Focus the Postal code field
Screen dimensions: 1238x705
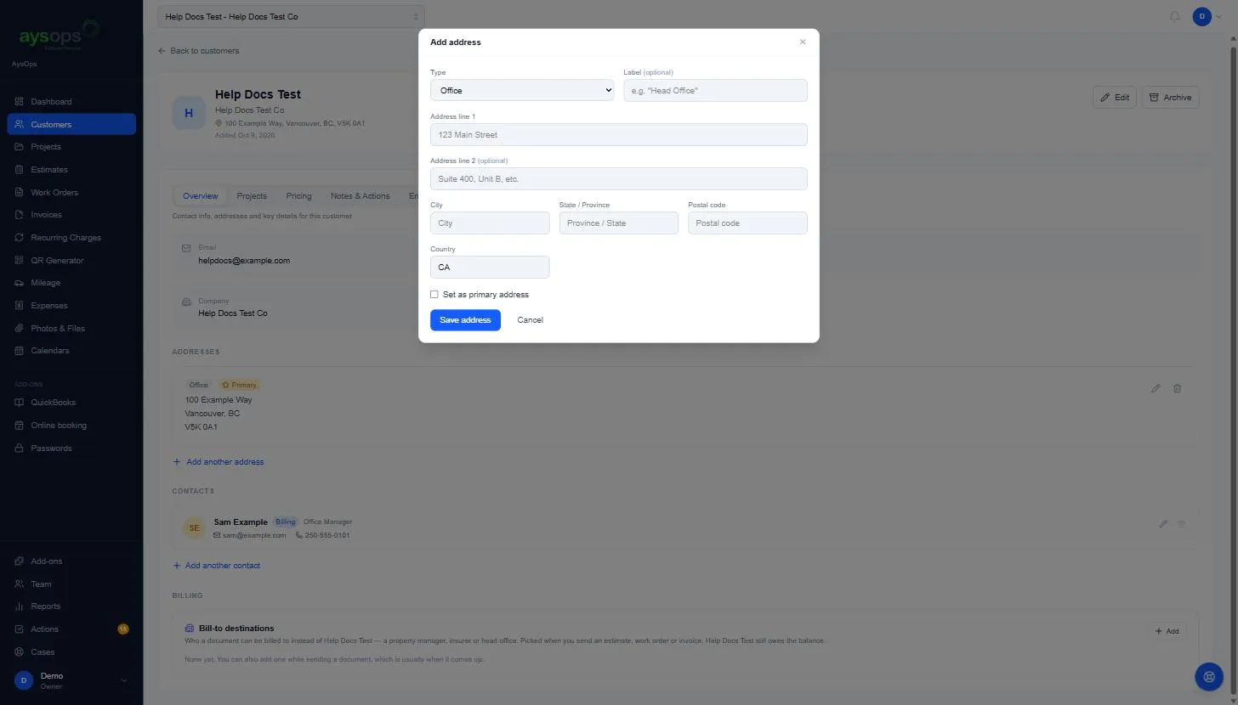coord(747,223)
